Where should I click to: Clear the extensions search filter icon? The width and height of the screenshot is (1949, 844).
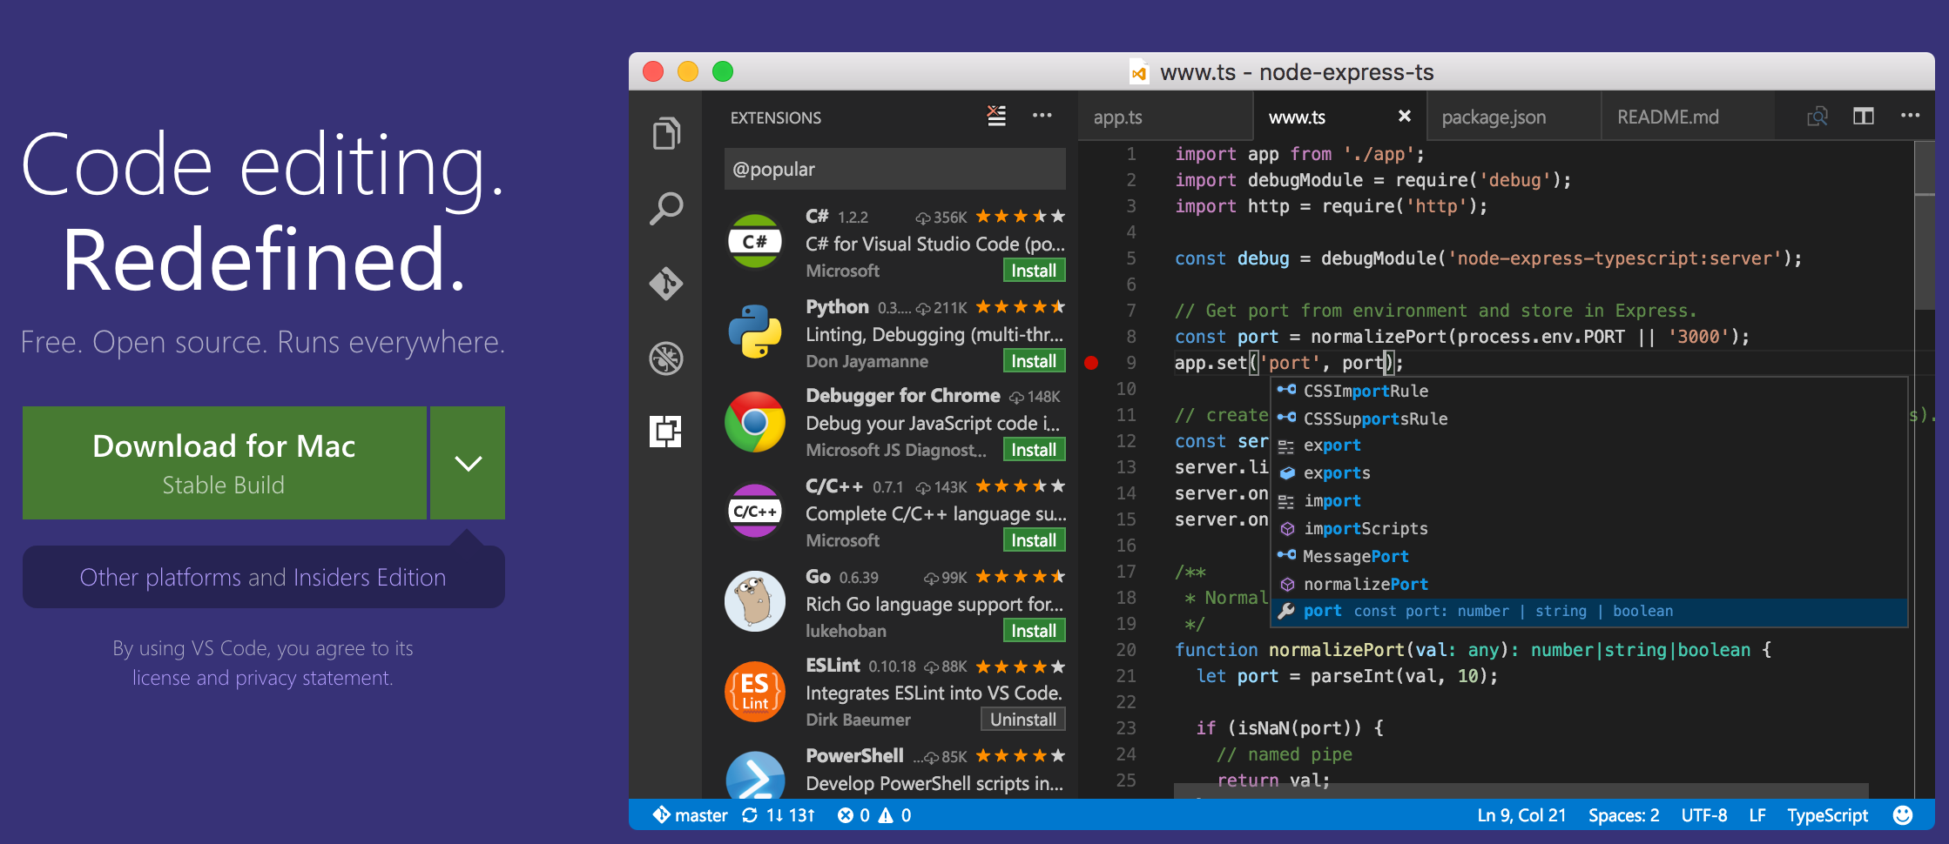[995, 116]
